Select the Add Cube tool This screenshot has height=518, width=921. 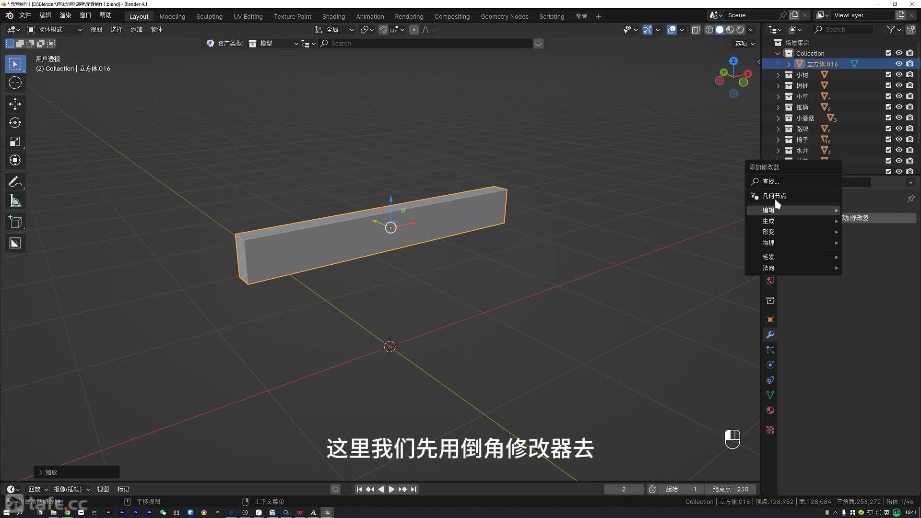pyautogui.click(x=15, y=222)
